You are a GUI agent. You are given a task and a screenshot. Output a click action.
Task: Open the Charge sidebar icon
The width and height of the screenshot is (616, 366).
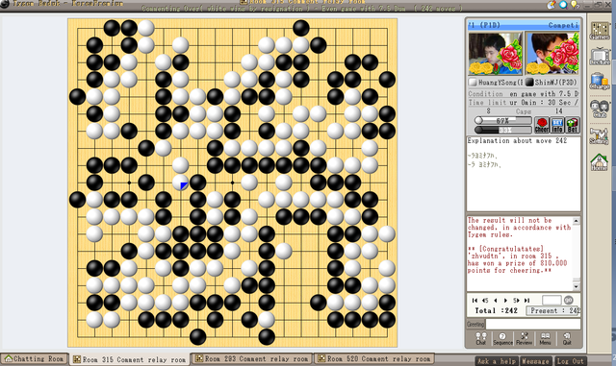(x=600, y=82)
